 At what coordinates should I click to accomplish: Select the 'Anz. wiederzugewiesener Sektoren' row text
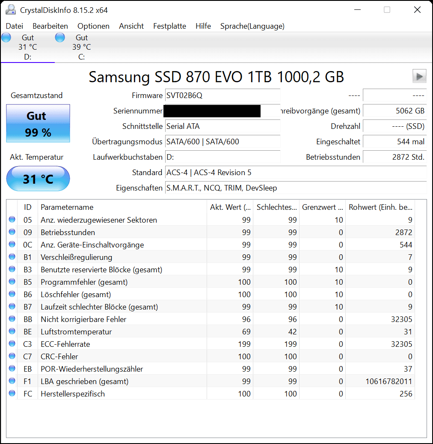[99, 220]
